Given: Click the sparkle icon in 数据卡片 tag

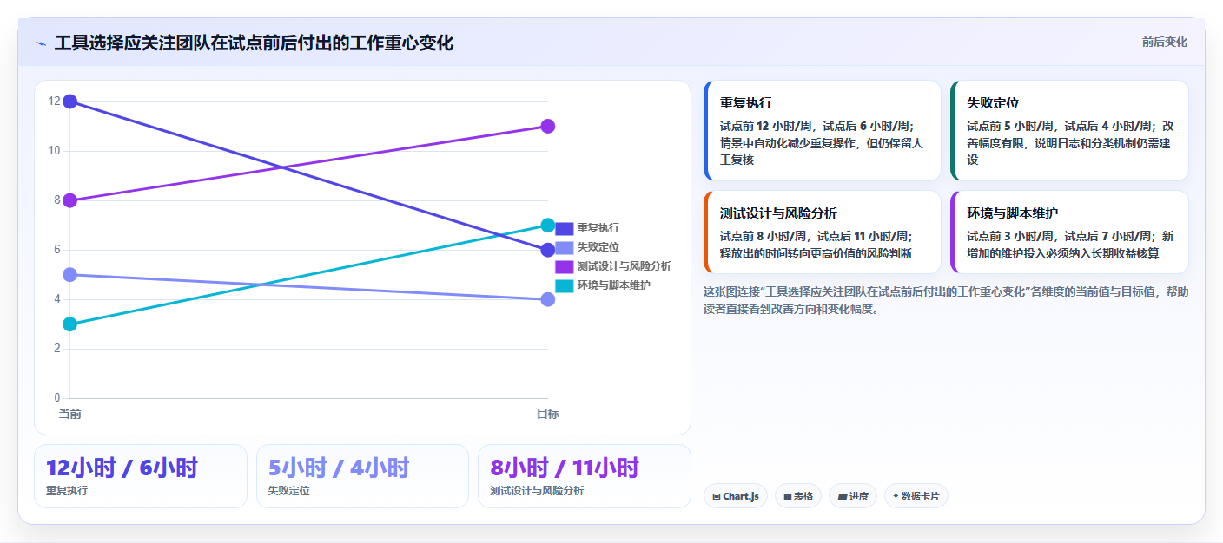Looking at the screenshot, I should pos(896,497).
